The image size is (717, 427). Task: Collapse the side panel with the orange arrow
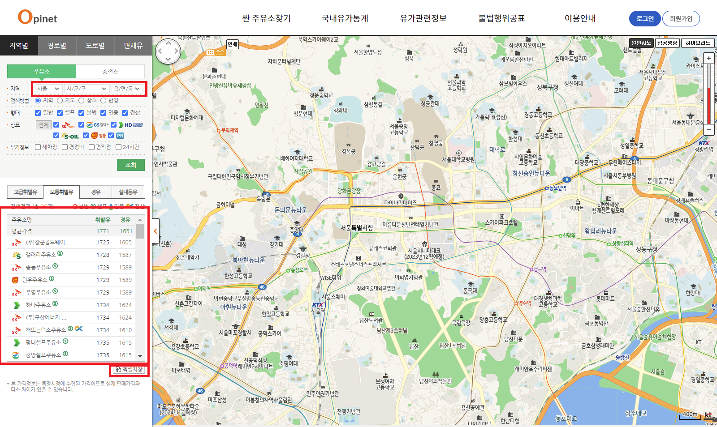pos(155,231)
